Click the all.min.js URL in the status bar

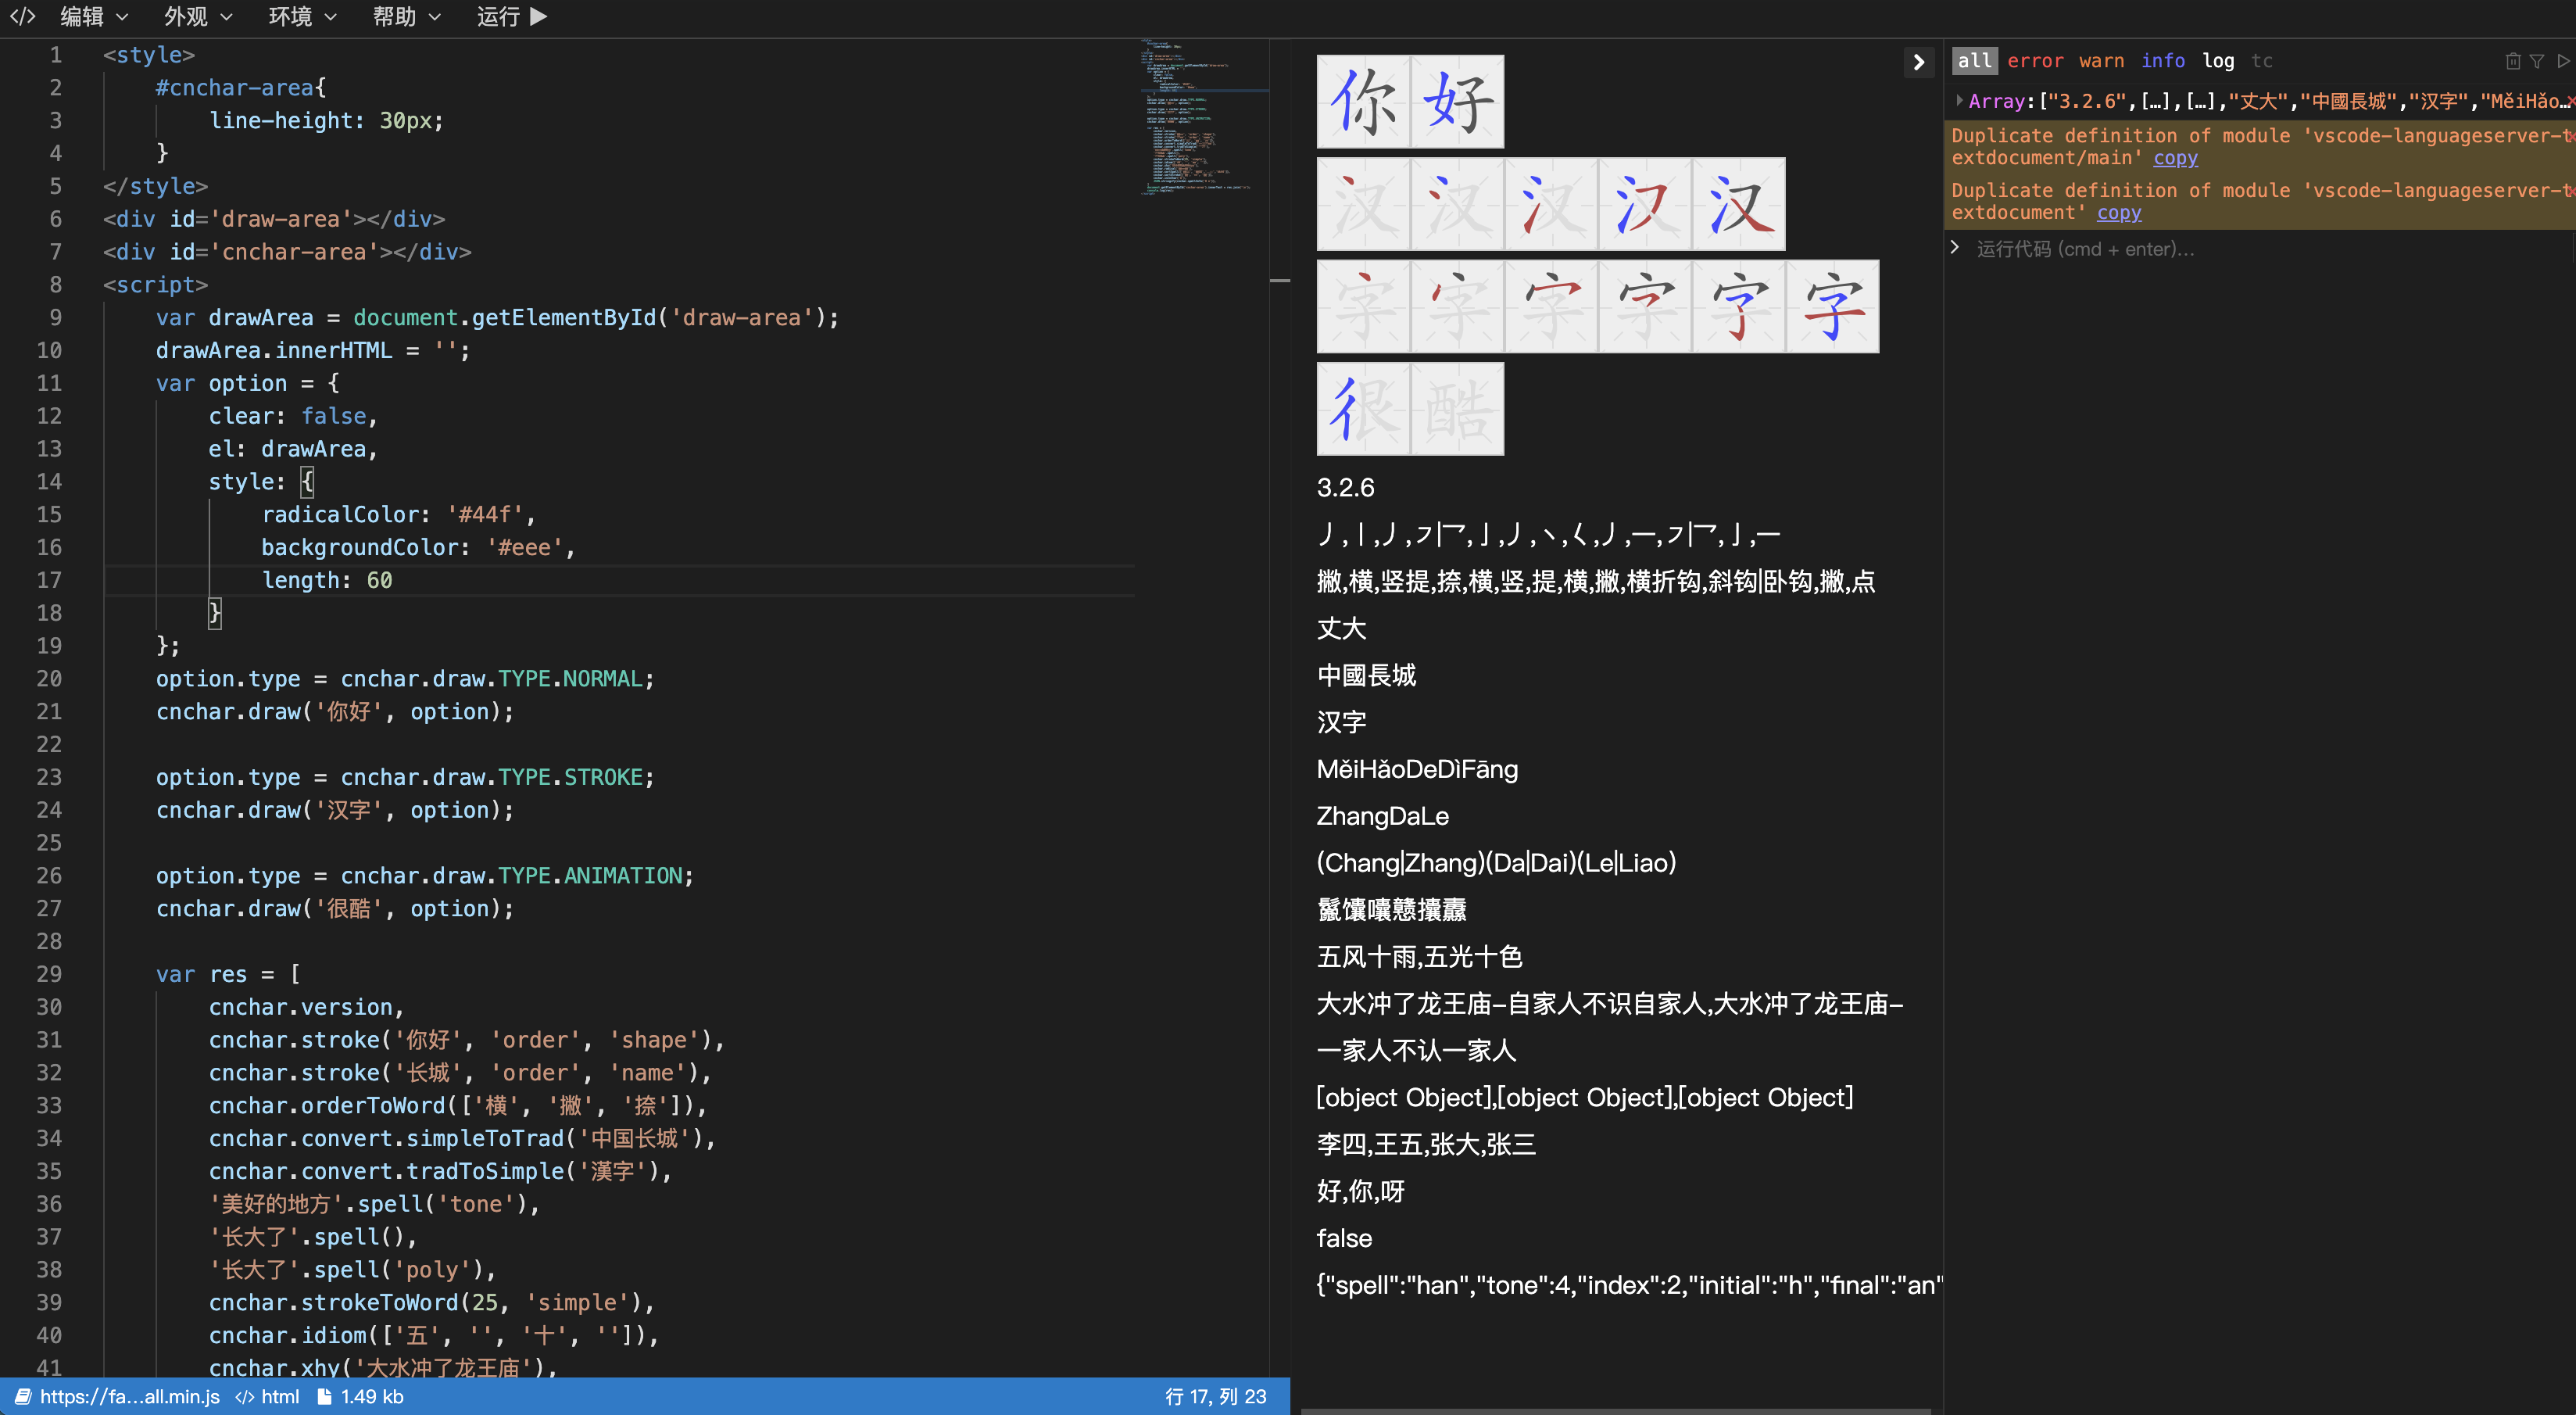(128, 1397)
